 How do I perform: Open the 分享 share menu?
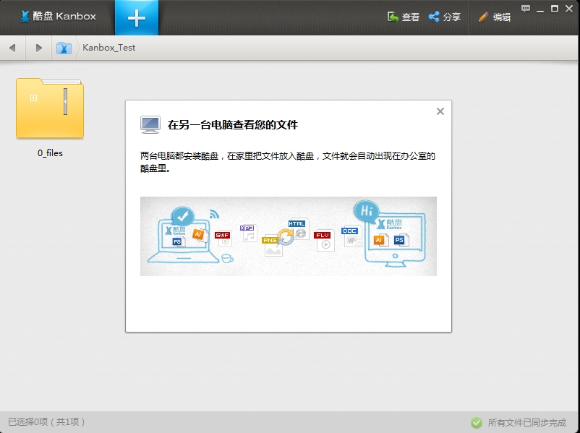(x=444, y=17)
